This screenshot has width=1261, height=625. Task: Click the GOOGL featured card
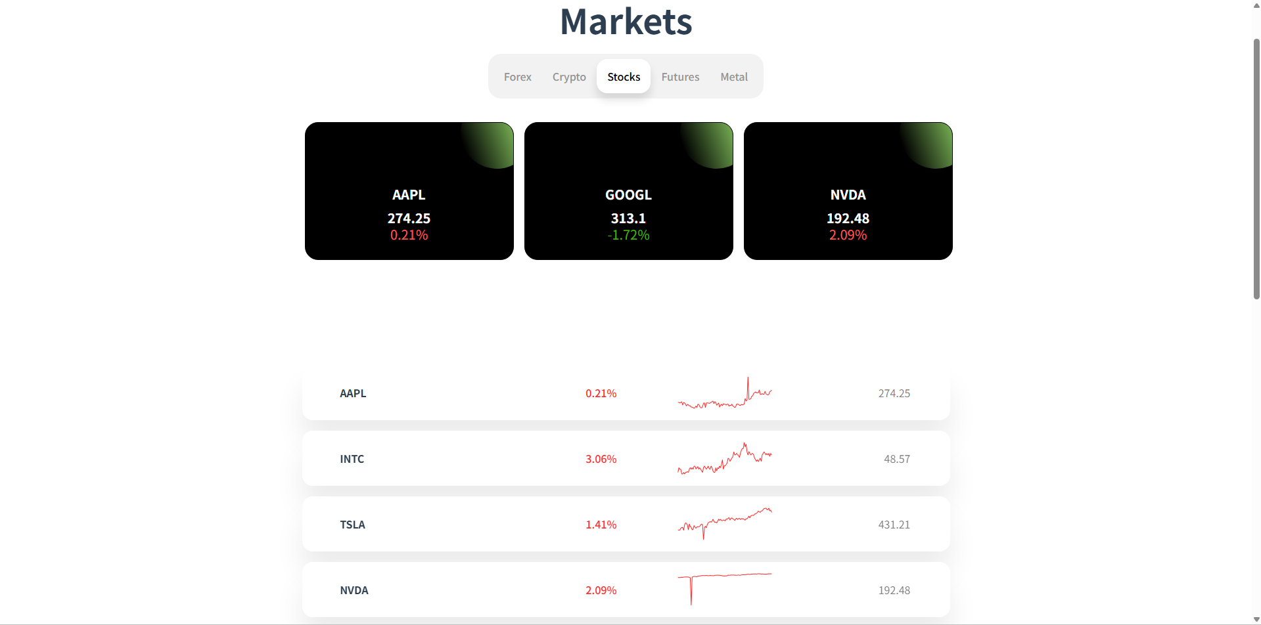point(628,191)
